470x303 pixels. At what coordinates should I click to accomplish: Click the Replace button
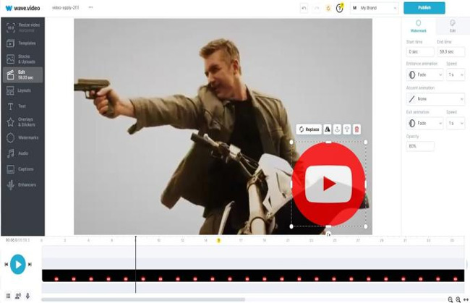(309, 129)
